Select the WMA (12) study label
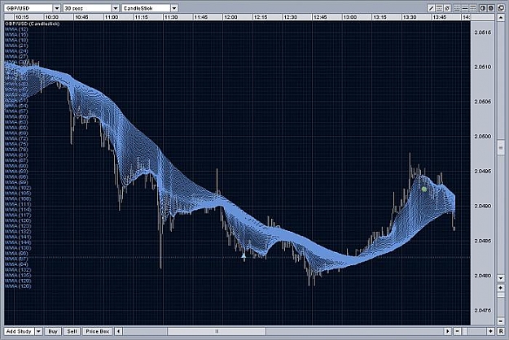Screen dimensions: 509x340 tap(16, 29)
